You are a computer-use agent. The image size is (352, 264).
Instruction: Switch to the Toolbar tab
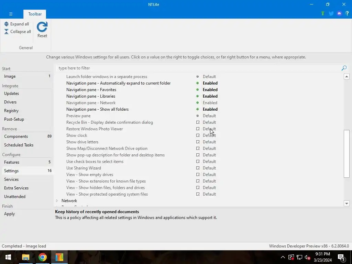(x=35, y=14)
